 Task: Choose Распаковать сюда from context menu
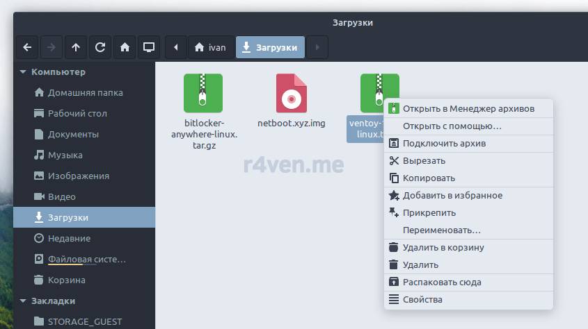pos(442,282)
